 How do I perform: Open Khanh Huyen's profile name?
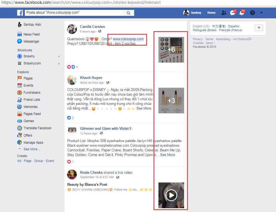coord(91,78)
